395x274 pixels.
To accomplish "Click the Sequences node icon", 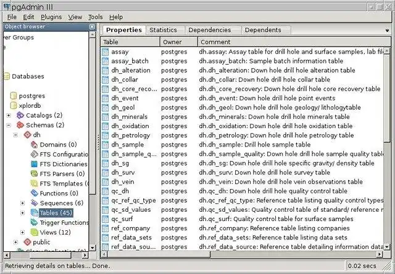I will tap(34, 203).
